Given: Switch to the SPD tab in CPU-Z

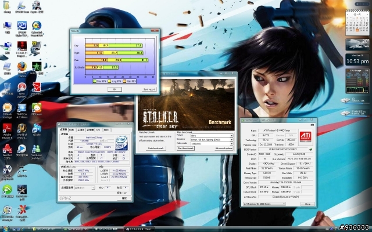Looking at the screenshot, I should coord(98,130).
